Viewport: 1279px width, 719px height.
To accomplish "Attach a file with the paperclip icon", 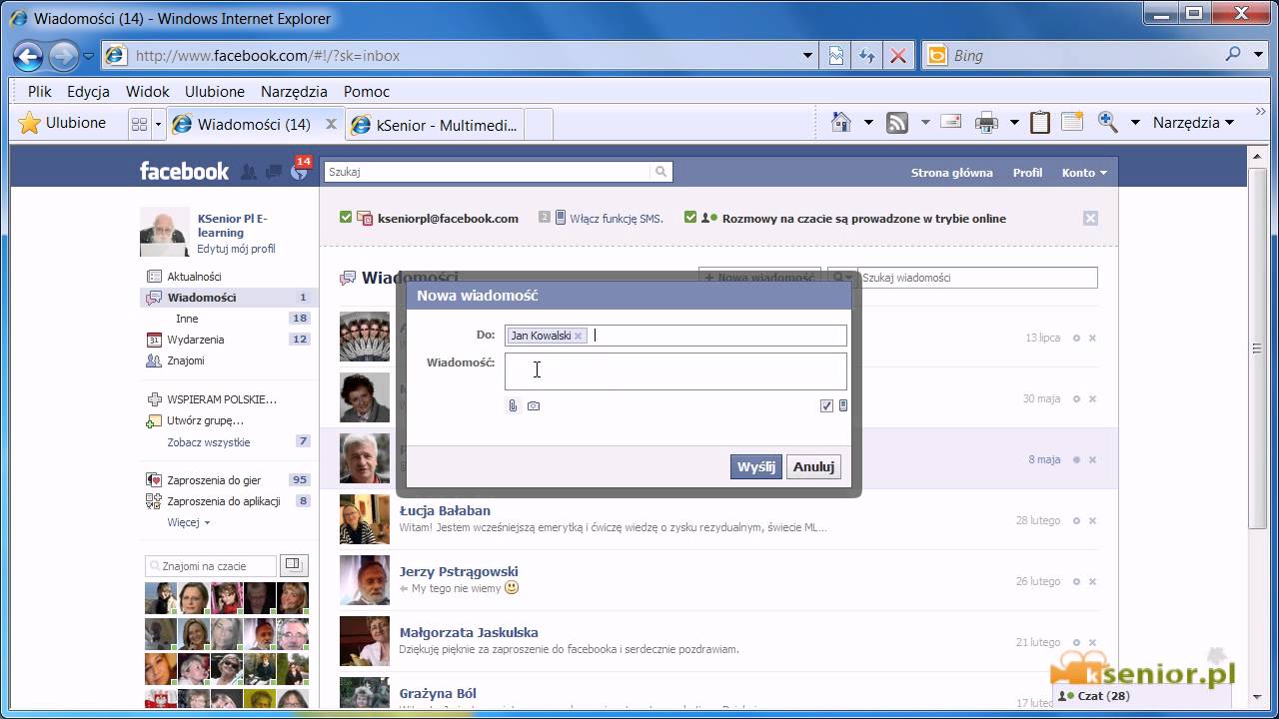I will pos(513,405).
